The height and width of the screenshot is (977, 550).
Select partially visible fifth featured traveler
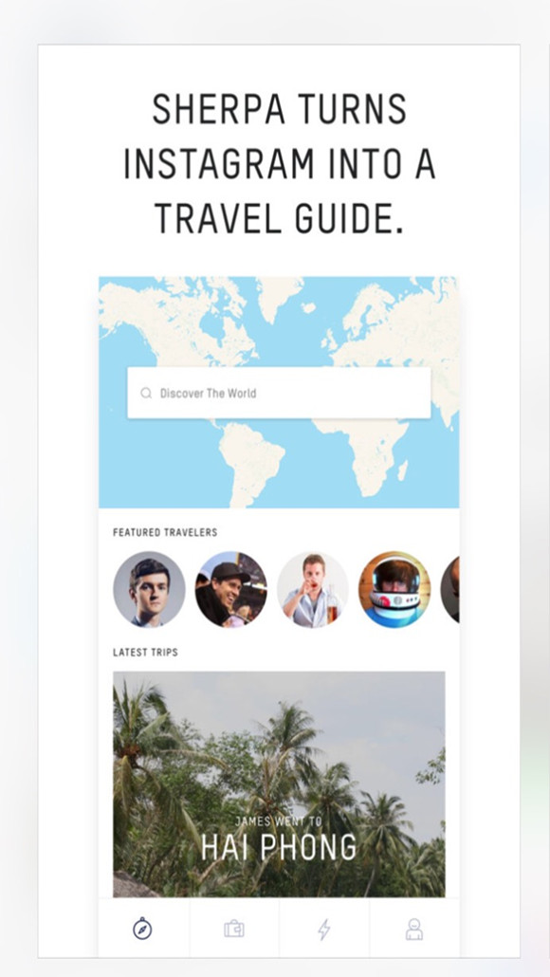[x=450, y=589]
